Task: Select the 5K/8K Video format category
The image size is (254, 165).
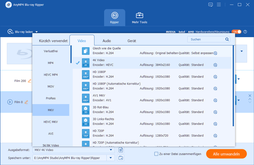Action: pyautogui.click(x=51, y=145)
